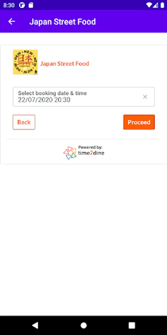Screen dimensions: 167x335
Task: Click the Proceed button
Action: [x=139, y=122]
